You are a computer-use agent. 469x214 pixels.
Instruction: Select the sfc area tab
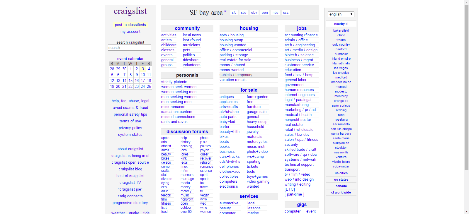(234, 13)
